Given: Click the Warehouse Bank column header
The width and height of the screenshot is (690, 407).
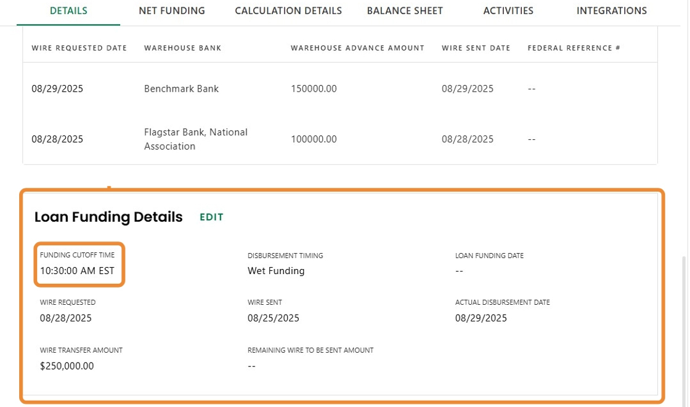Looking at the screenshot, I should [183, 48].
